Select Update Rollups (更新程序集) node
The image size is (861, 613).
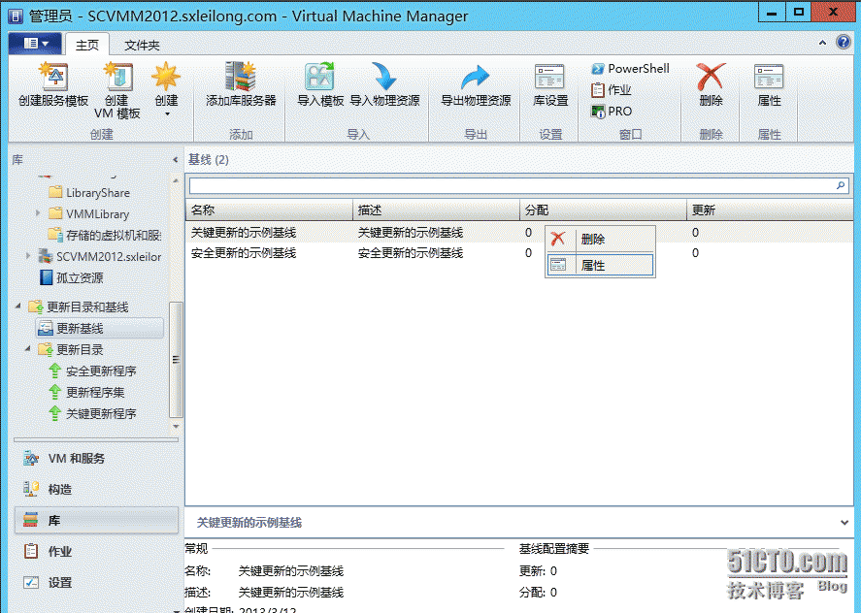pyautogui.click(x=86, y=393)
